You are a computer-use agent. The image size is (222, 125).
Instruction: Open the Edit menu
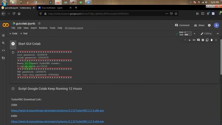point(19,28)
